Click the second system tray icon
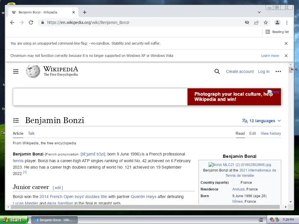The image size is (299, 224). 277,220
